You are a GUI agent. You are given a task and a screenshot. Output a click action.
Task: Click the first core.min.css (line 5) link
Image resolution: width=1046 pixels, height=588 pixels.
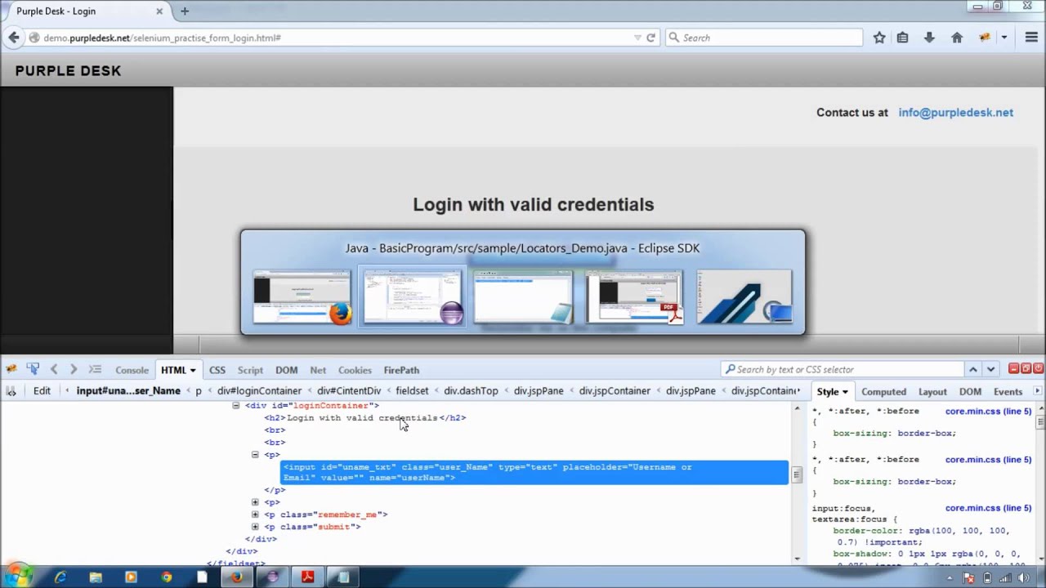click(988, 412)
